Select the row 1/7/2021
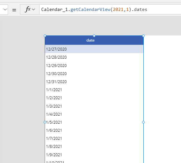Screen dimensions: 181x163 click(x=94, y=139)
